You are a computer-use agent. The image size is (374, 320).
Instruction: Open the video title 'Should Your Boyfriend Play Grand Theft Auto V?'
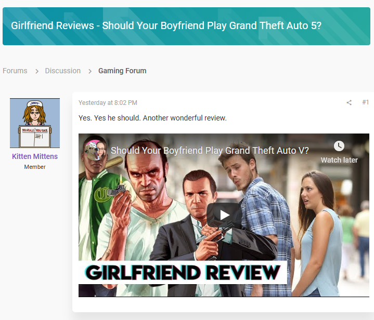(210, 151)
